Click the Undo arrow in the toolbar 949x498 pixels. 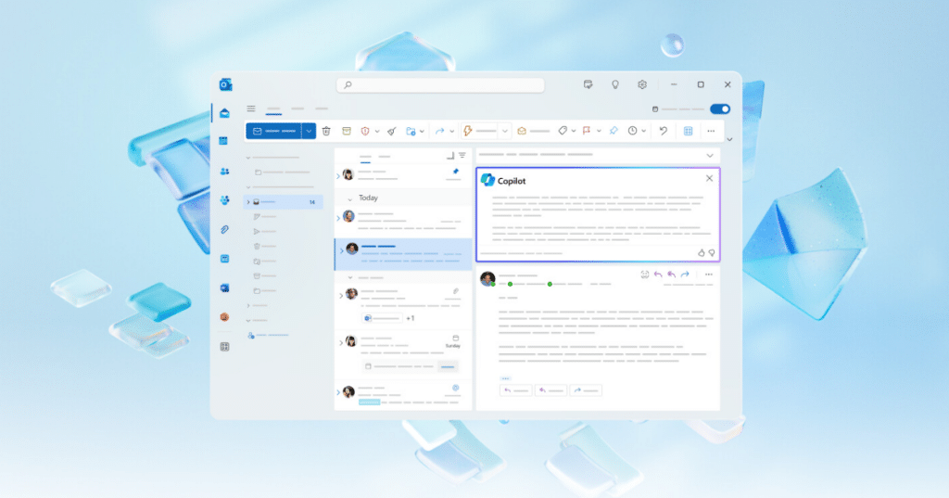tap(663, 132)
